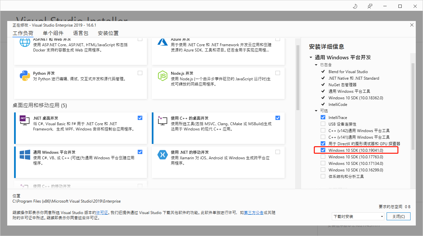Open the 许可证 license link

pos(102,213)
